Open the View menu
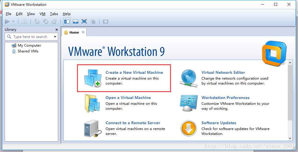298x152 pixels. click(x=31, y=14)
